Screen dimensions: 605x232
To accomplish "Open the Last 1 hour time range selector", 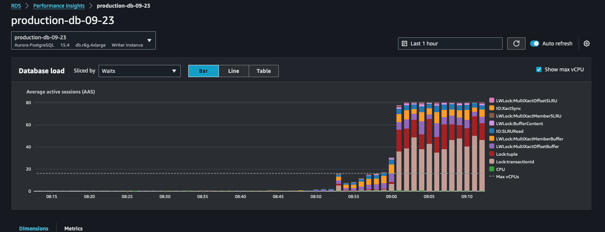I will pyautogui.click(x=450, y=43).
